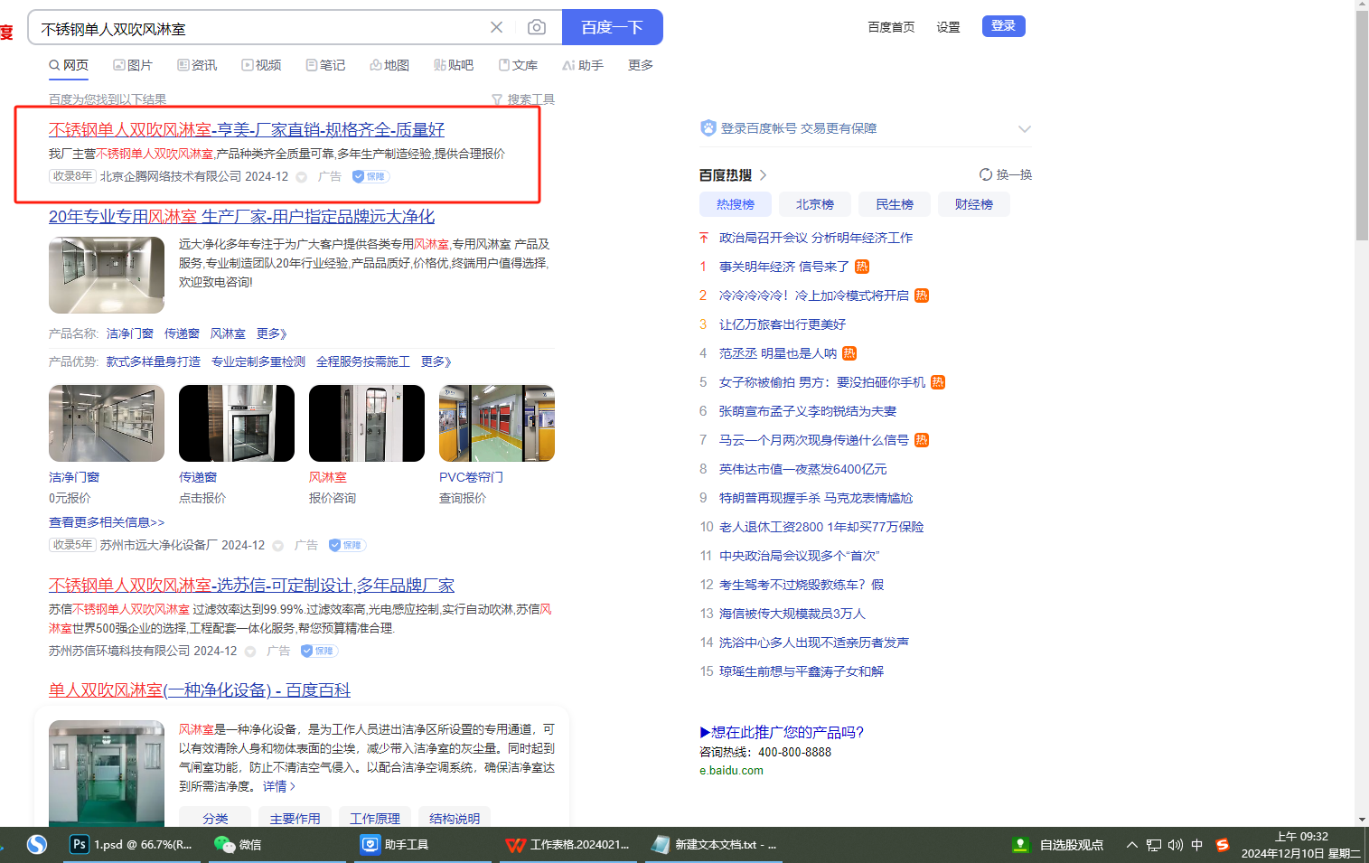Clear search text with the X icon

496,27
